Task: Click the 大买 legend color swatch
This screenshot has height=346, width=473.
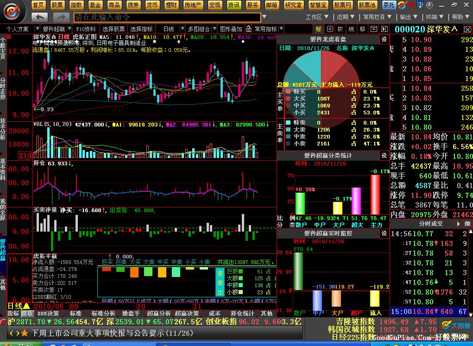Action: (x=288, y=99)
